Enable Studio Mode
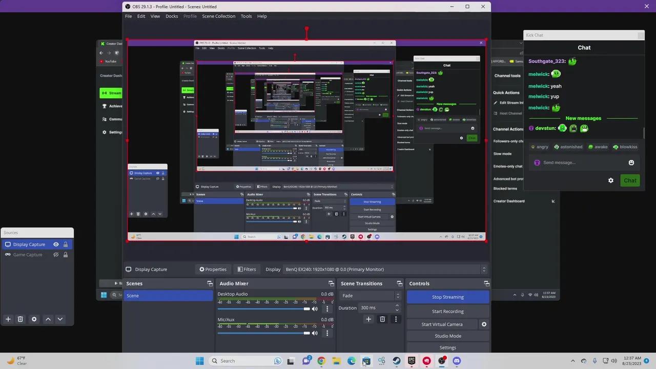 coord(448,336)
